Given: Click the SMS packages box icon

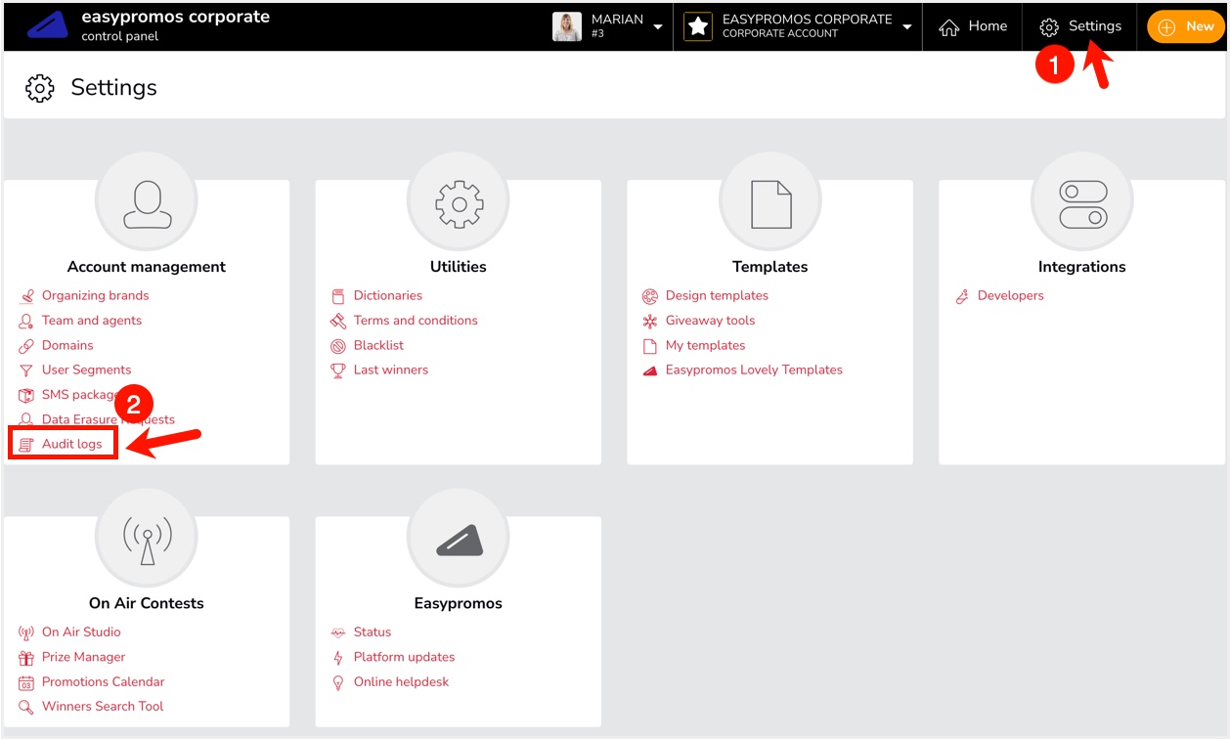Looking at the screenshot, I should pos(26,395).
